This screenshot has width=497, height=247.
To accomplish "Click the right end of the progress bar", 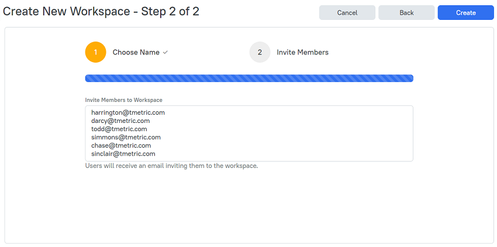I will click(410, 78).
